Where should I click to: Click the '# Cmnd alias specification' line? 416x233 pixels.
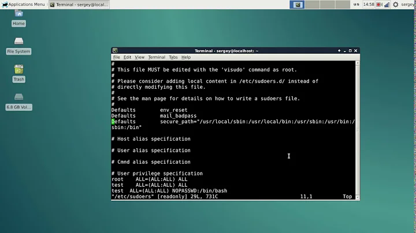[x=151, y=162]
